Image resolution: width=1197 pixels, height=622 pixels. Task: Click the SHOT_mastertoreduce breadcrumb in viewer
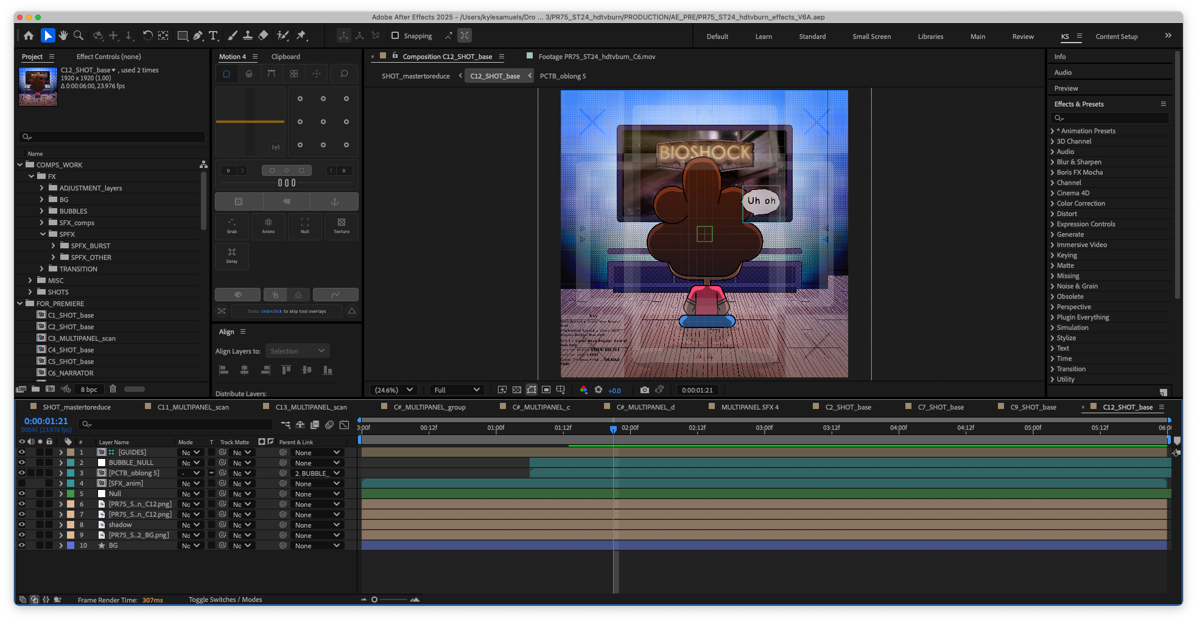coord(416,76)
